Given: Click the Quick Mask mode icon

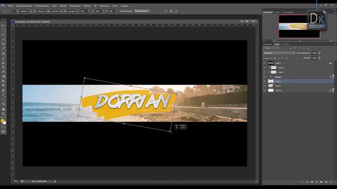Looking at the screenshot, I should coord(3,127).
